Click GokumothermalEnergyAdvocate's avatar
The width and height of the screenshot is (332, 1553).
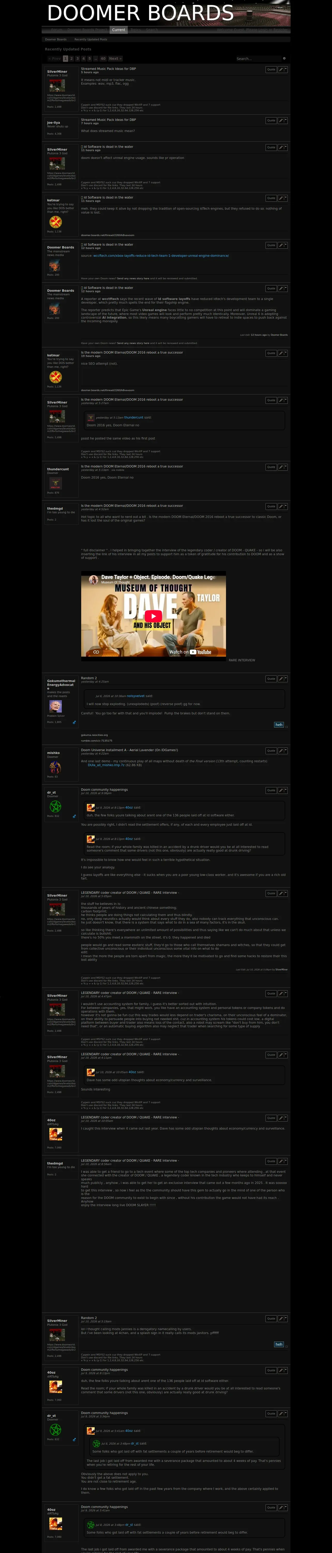click(55, 706)
